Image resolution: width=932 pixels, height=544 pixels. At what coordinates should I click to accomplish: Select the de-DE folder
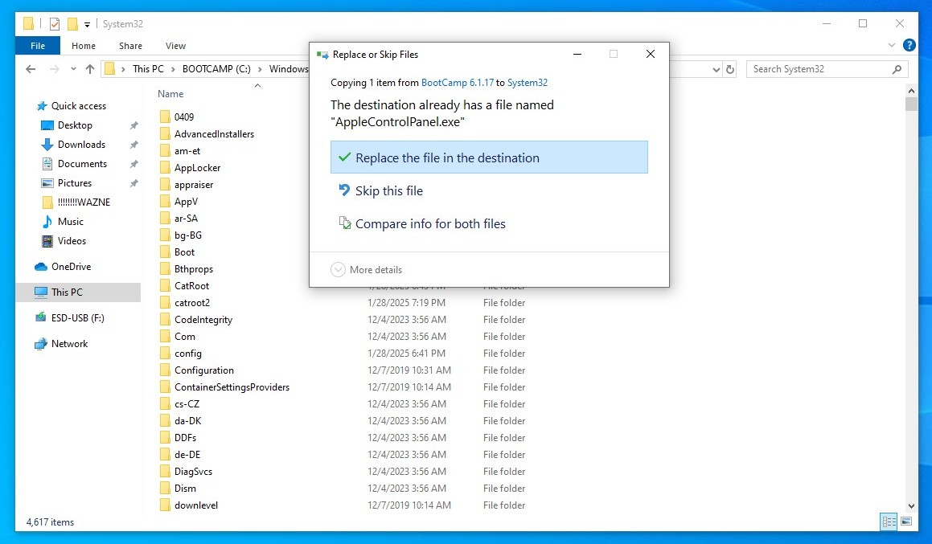[x=187, y=455]
